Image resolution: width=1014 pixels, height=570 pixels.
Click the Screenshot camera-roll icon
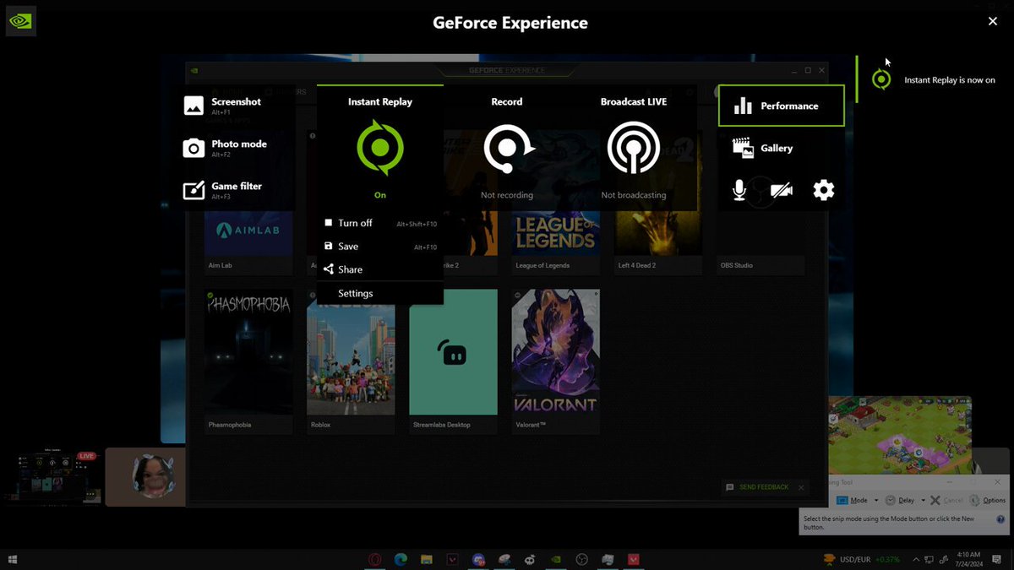194,106
